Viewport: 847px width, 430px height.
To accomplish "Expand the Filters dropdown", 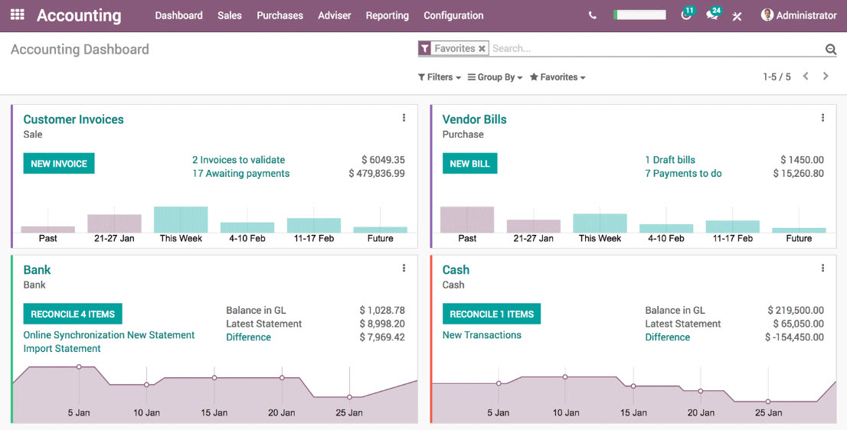I will pos(440,77).
